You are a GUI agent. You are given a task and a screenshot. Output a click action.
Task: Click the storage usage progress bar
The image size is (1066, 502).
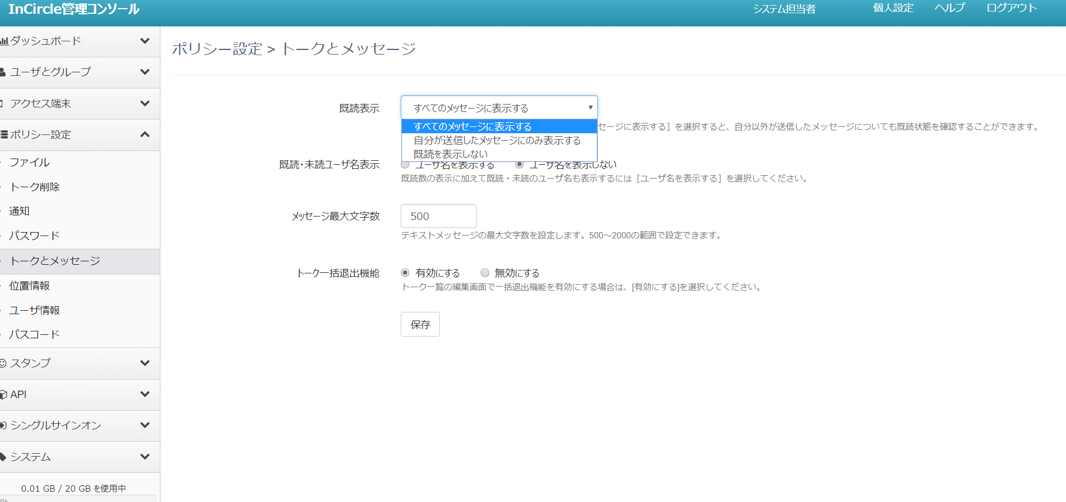click(78, 499)
